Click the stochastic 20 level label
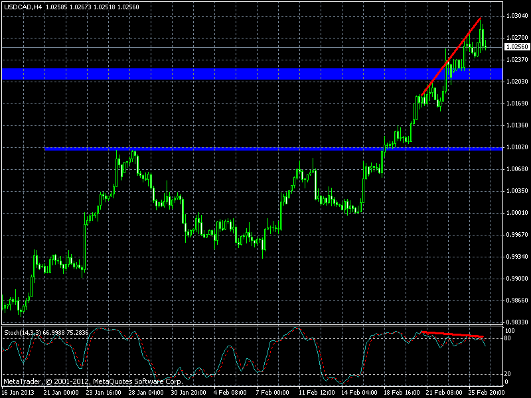Image resolution: width=531 pixels, height=398 pixels. coord(508,374)
